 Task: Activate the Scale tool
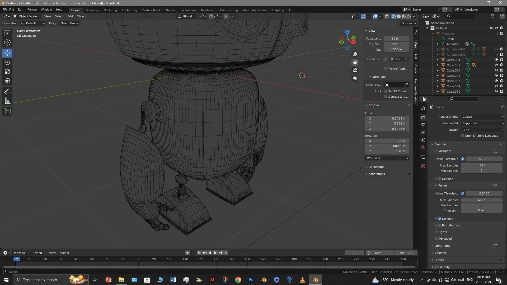click(7, 72)
